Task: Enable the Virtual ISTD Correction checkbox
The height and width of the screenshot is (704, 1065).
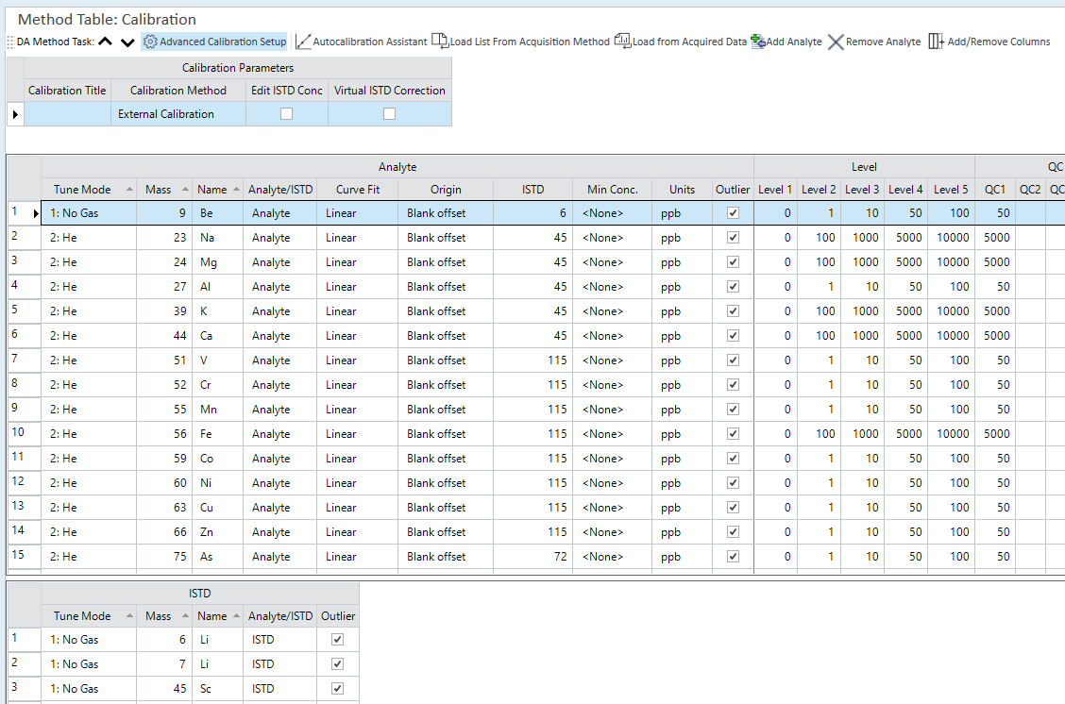Action: click(x=389, y=114)
